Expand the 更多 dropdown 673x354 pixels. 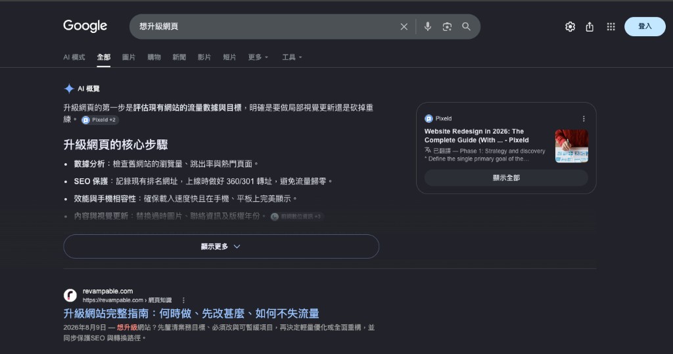258,57
